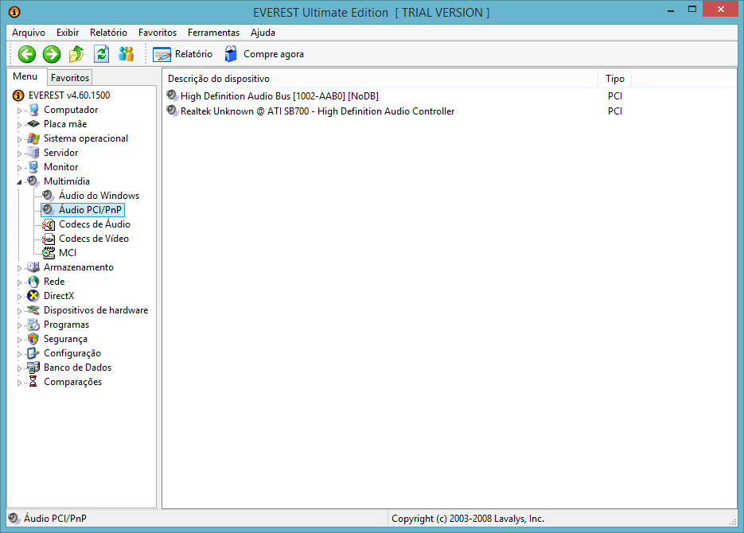
Task: Open the Favoritos menu in menu bar
Action: click(x=158, y=33)
